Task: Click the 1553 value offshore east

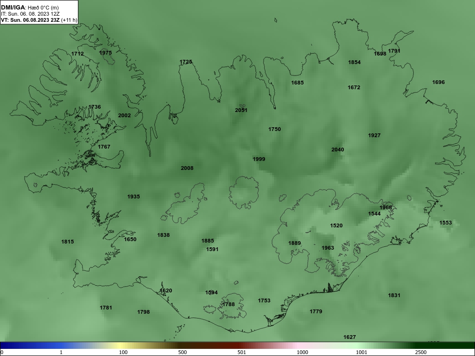Action: [x=446, y=223]
